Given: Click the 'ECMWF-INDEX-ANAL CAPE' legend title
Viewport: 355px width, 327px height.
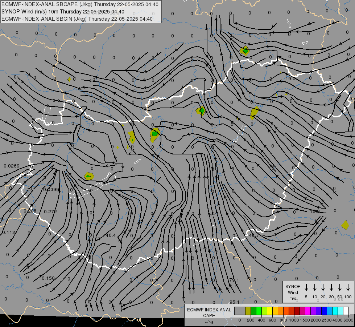Looking at the screenshot, I should pos(209,312).
